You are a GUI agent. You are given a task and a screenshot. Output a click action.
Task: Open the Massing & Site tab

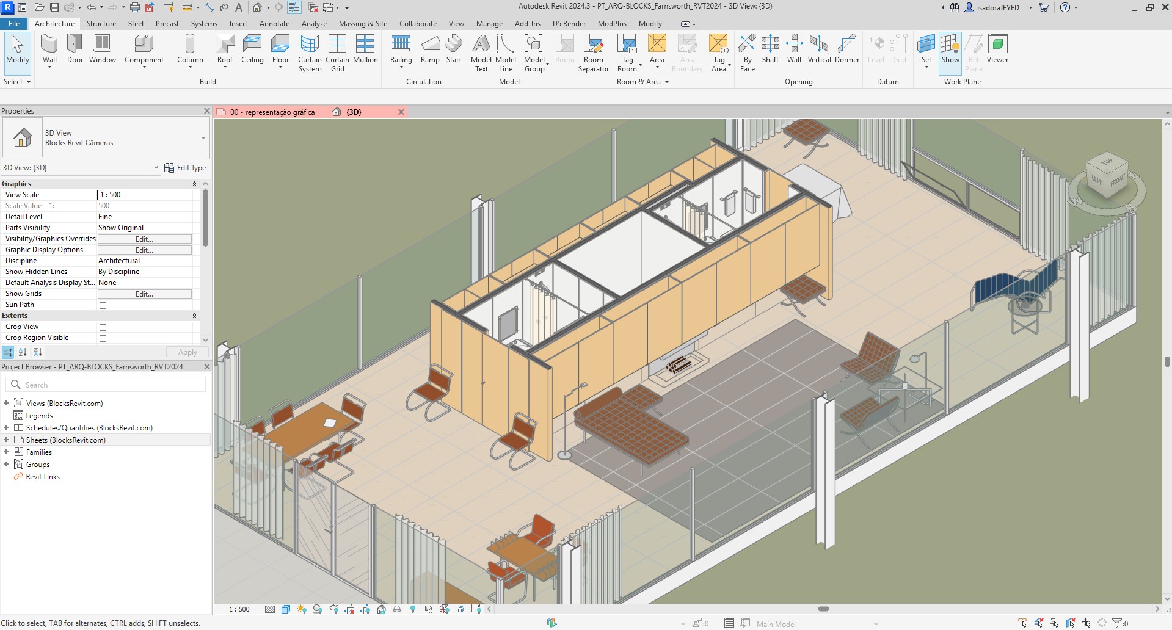pos(363,24)
